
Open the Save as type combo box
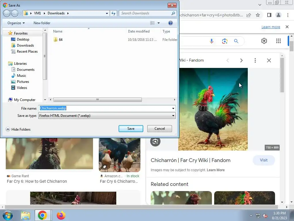point(107,116)
